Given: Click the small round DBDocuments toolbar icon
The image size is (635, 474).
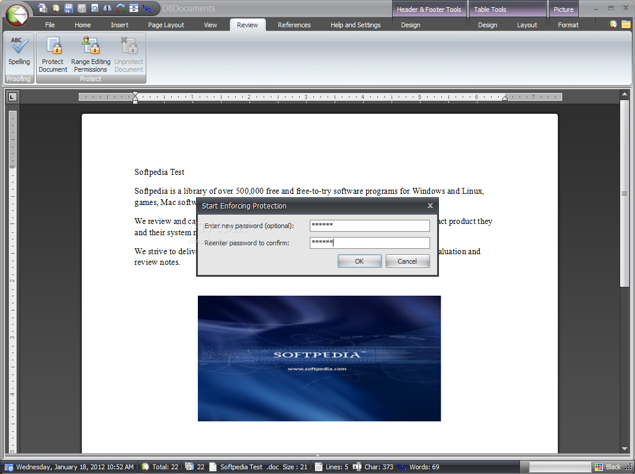Looking at the screenshot, I should 56,8.
